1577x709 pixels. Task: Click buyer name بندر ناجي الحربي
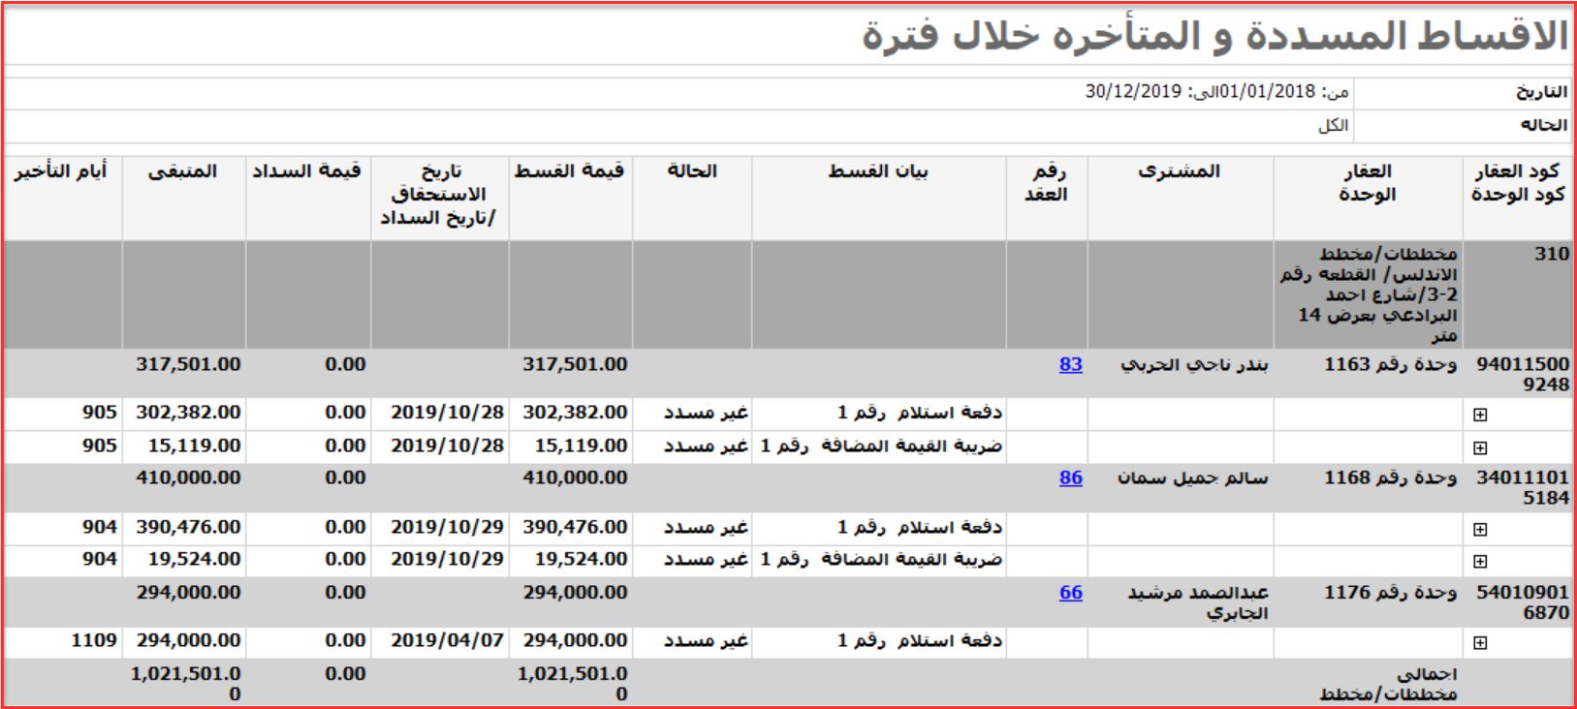tap(1194, 365)
